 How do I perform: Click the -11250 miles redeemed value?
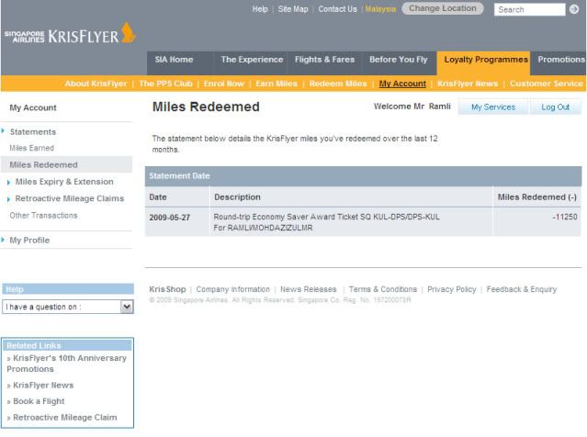pos(565,217)
